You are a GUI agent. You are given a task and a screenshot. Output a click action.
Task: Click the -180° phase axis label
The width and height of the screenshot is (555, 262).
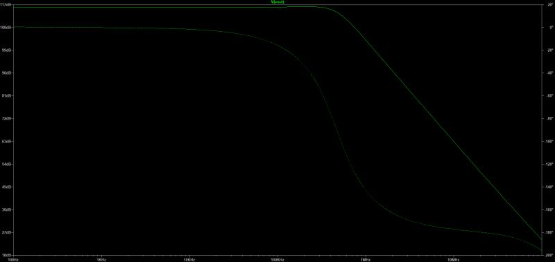click(x=549, y=232)
